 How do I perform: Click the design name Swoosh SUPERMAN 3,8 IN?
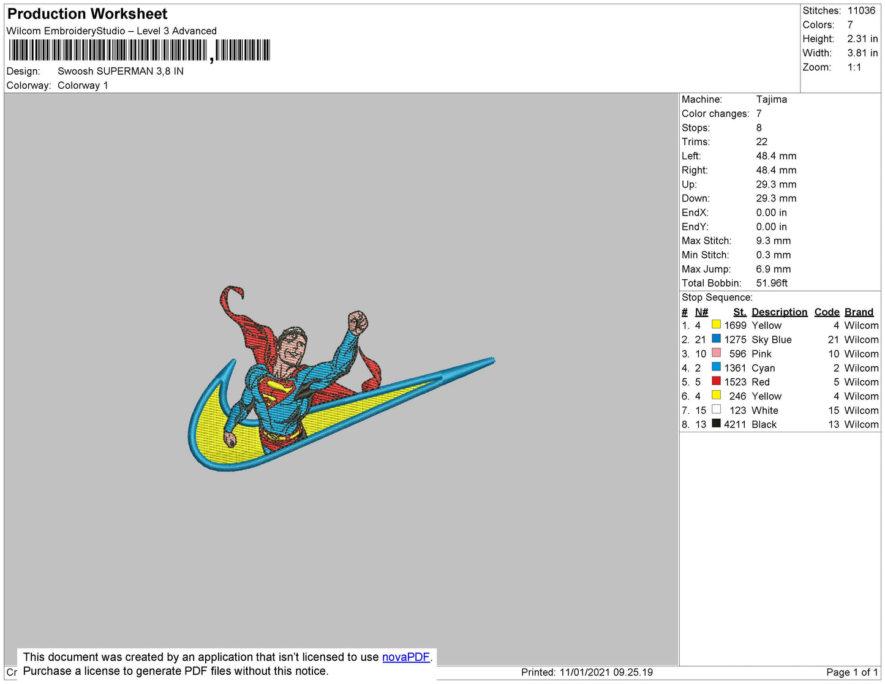pos(120,71)
